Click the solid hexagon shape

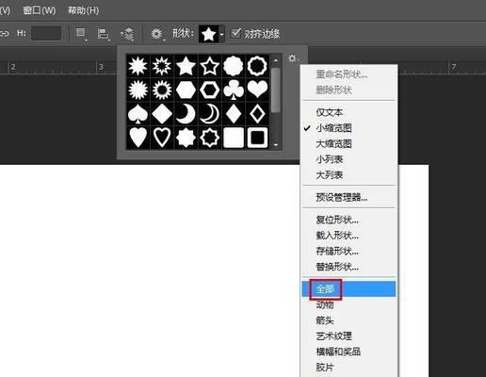pos(186,90)
